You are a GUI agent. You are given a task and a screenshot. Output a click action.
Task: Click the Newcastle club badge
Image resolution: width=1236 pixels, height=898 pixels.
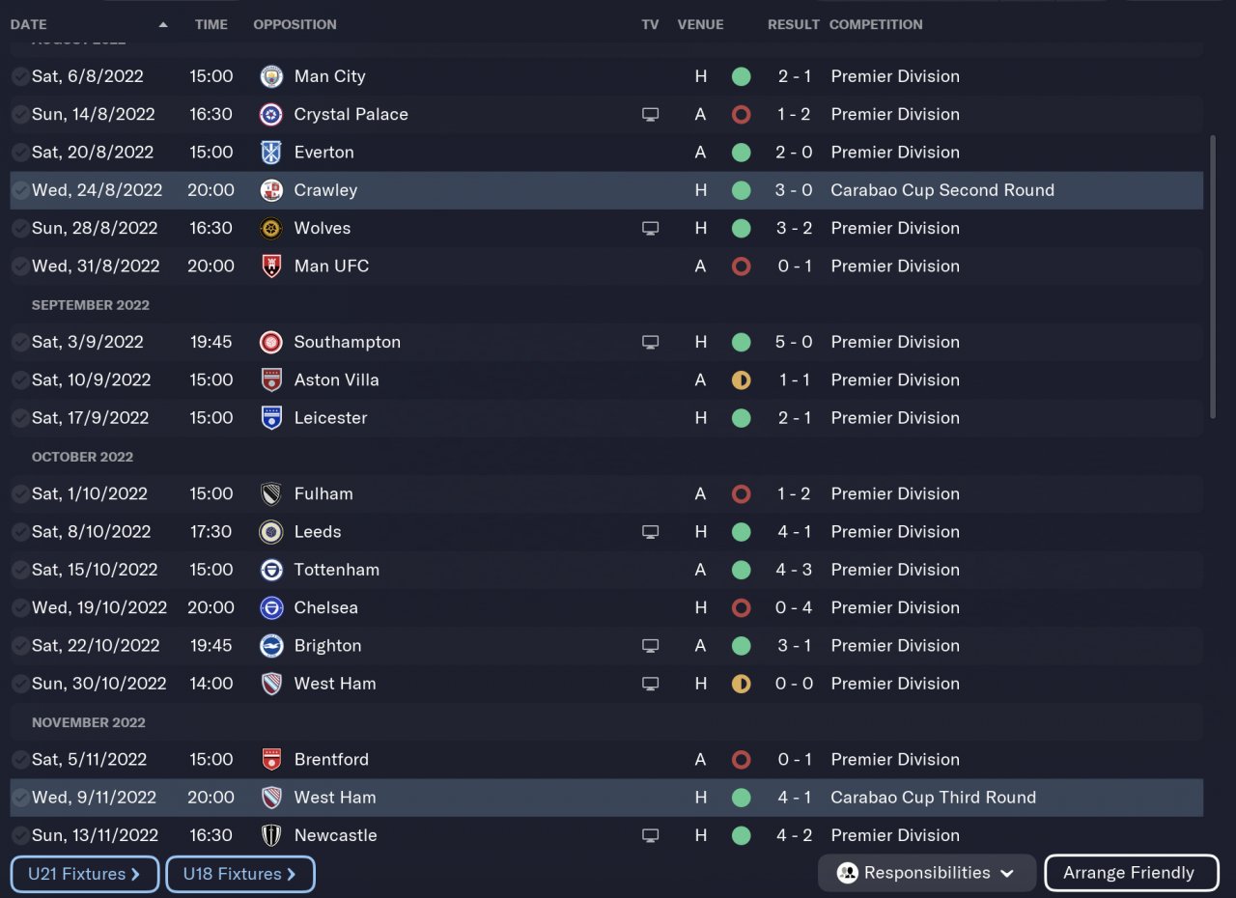(271, 835)
